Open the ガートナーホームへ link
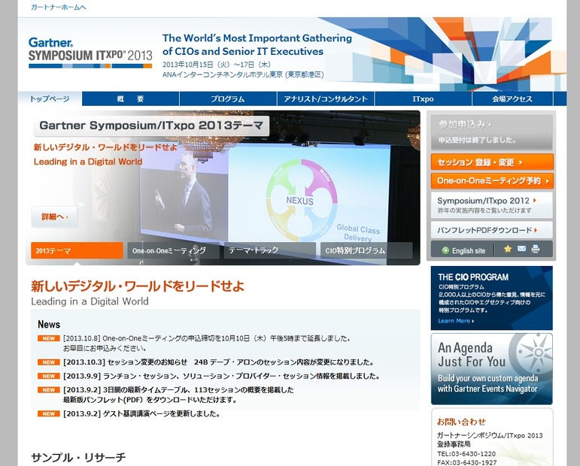This screenshot has height=466, width=580. (59, 7)
